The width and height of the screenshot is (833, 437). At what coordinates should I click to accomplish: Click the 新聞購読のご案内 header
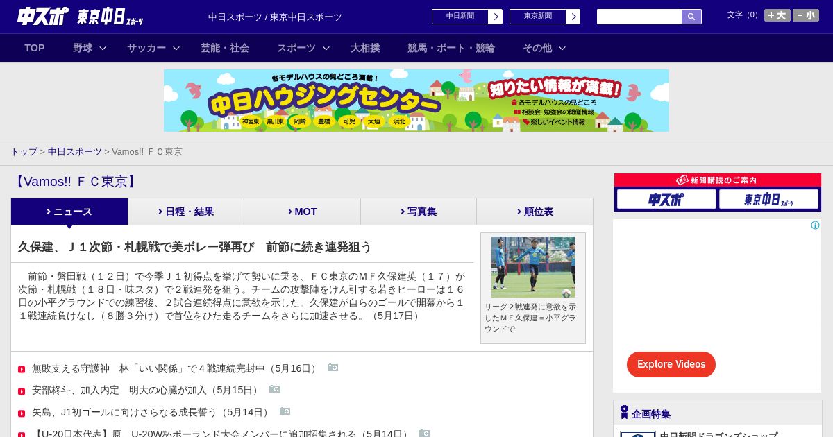(718, 180)
